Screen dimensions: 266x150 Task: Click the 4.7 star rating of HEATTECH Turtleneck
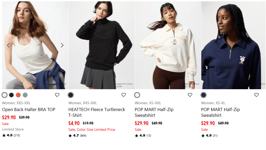tap(77, 136)
